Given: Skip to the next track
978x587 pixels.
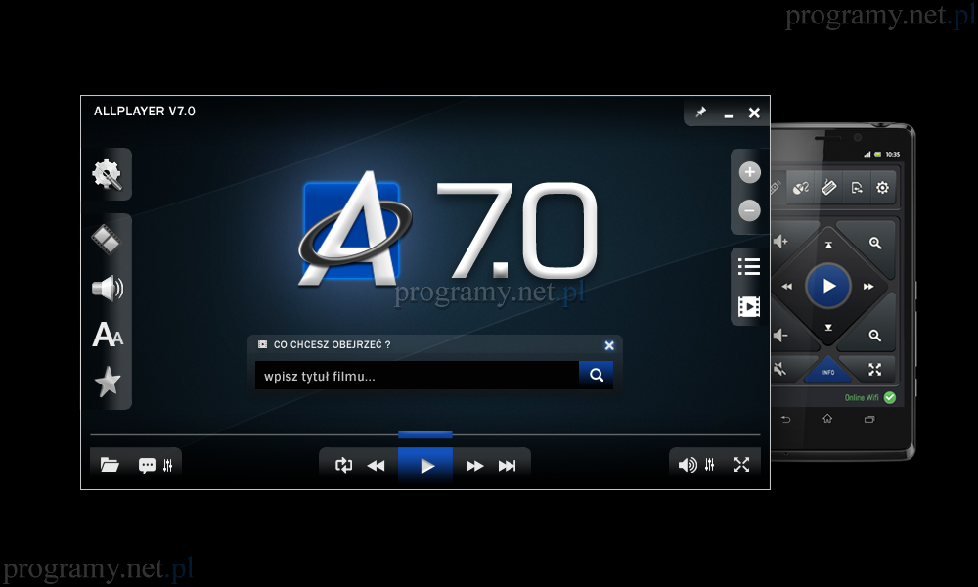Looking at the screenshot, I should (x=507, y=466).
